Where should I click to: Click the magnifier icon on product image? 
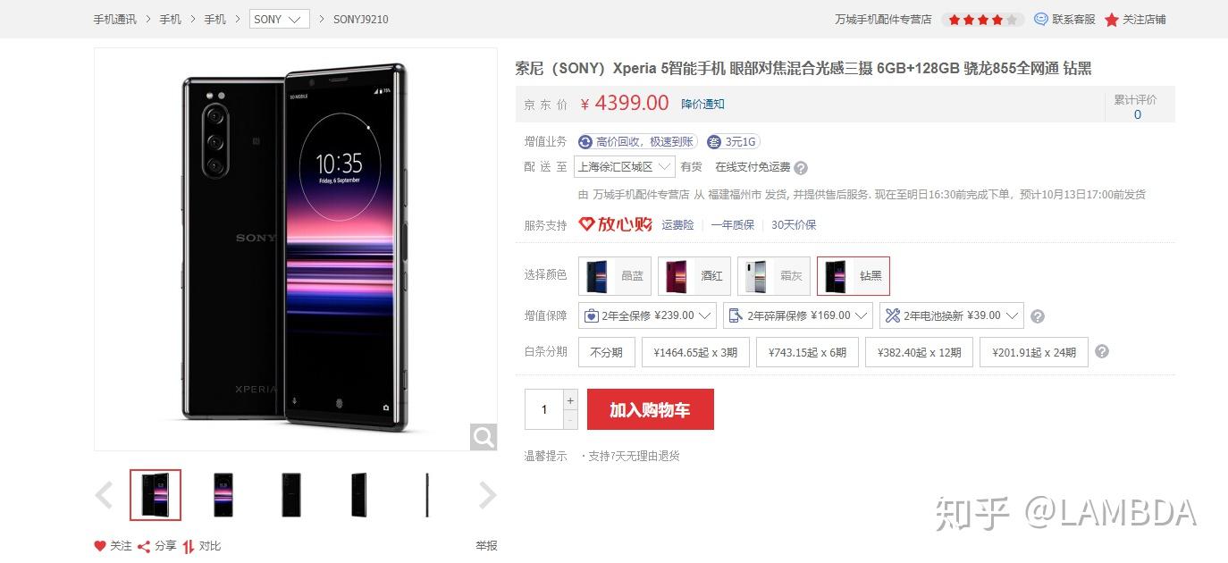point(484,437)
